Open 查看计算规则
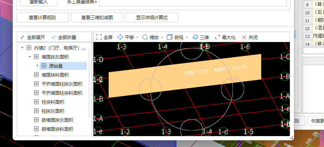Viewport: 324px width, 147px height. 42,17
